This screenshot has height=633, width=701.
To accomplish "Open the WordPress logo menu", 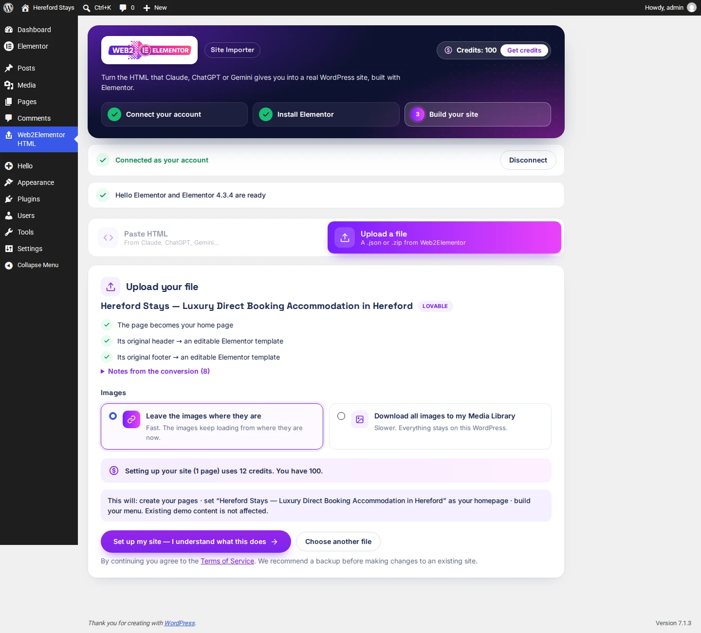I will pyautogui.click(x=8, y=8).
